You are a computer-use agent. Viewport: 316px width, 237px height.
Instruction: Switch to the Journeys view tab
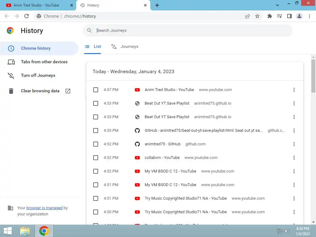coord(125,47)
